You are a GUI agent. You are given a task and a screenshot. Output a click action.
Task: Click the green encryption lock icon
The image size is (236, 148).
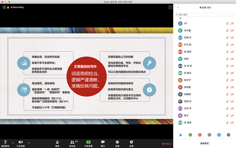coord(7,7)
